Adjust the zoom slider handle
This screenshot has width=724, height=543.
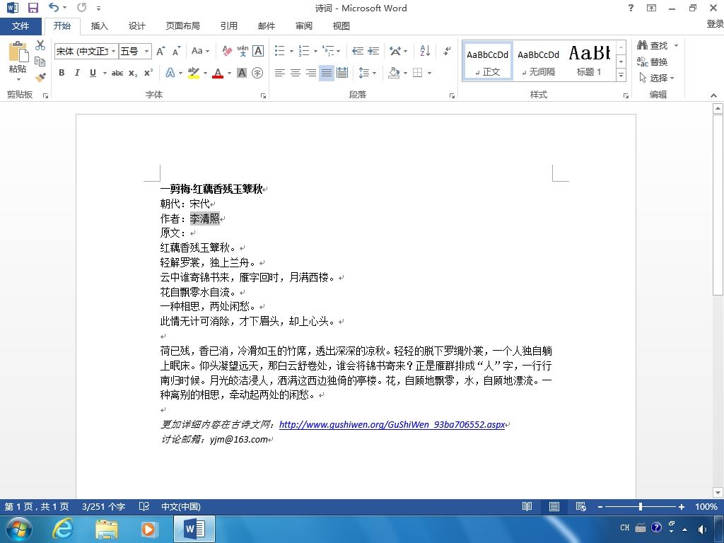click(x=641, y=506)
